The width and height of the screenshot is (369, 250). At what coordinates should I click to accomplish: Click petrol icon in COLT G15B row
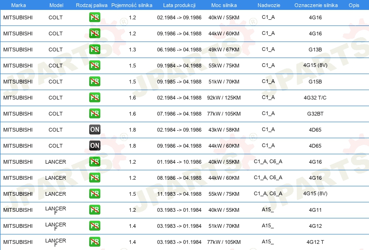click(94, 82)
